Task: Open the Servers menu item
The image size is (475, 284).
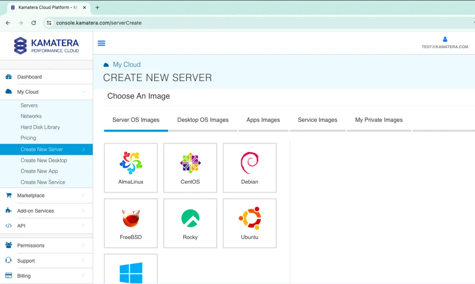Action: [x=29, y=105]
